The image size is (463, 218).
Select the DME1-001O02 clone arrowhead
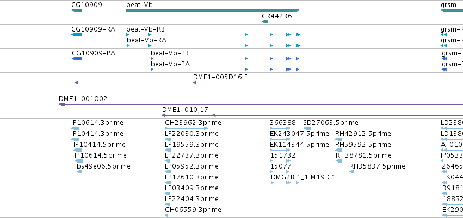click(x=61, y=104)
